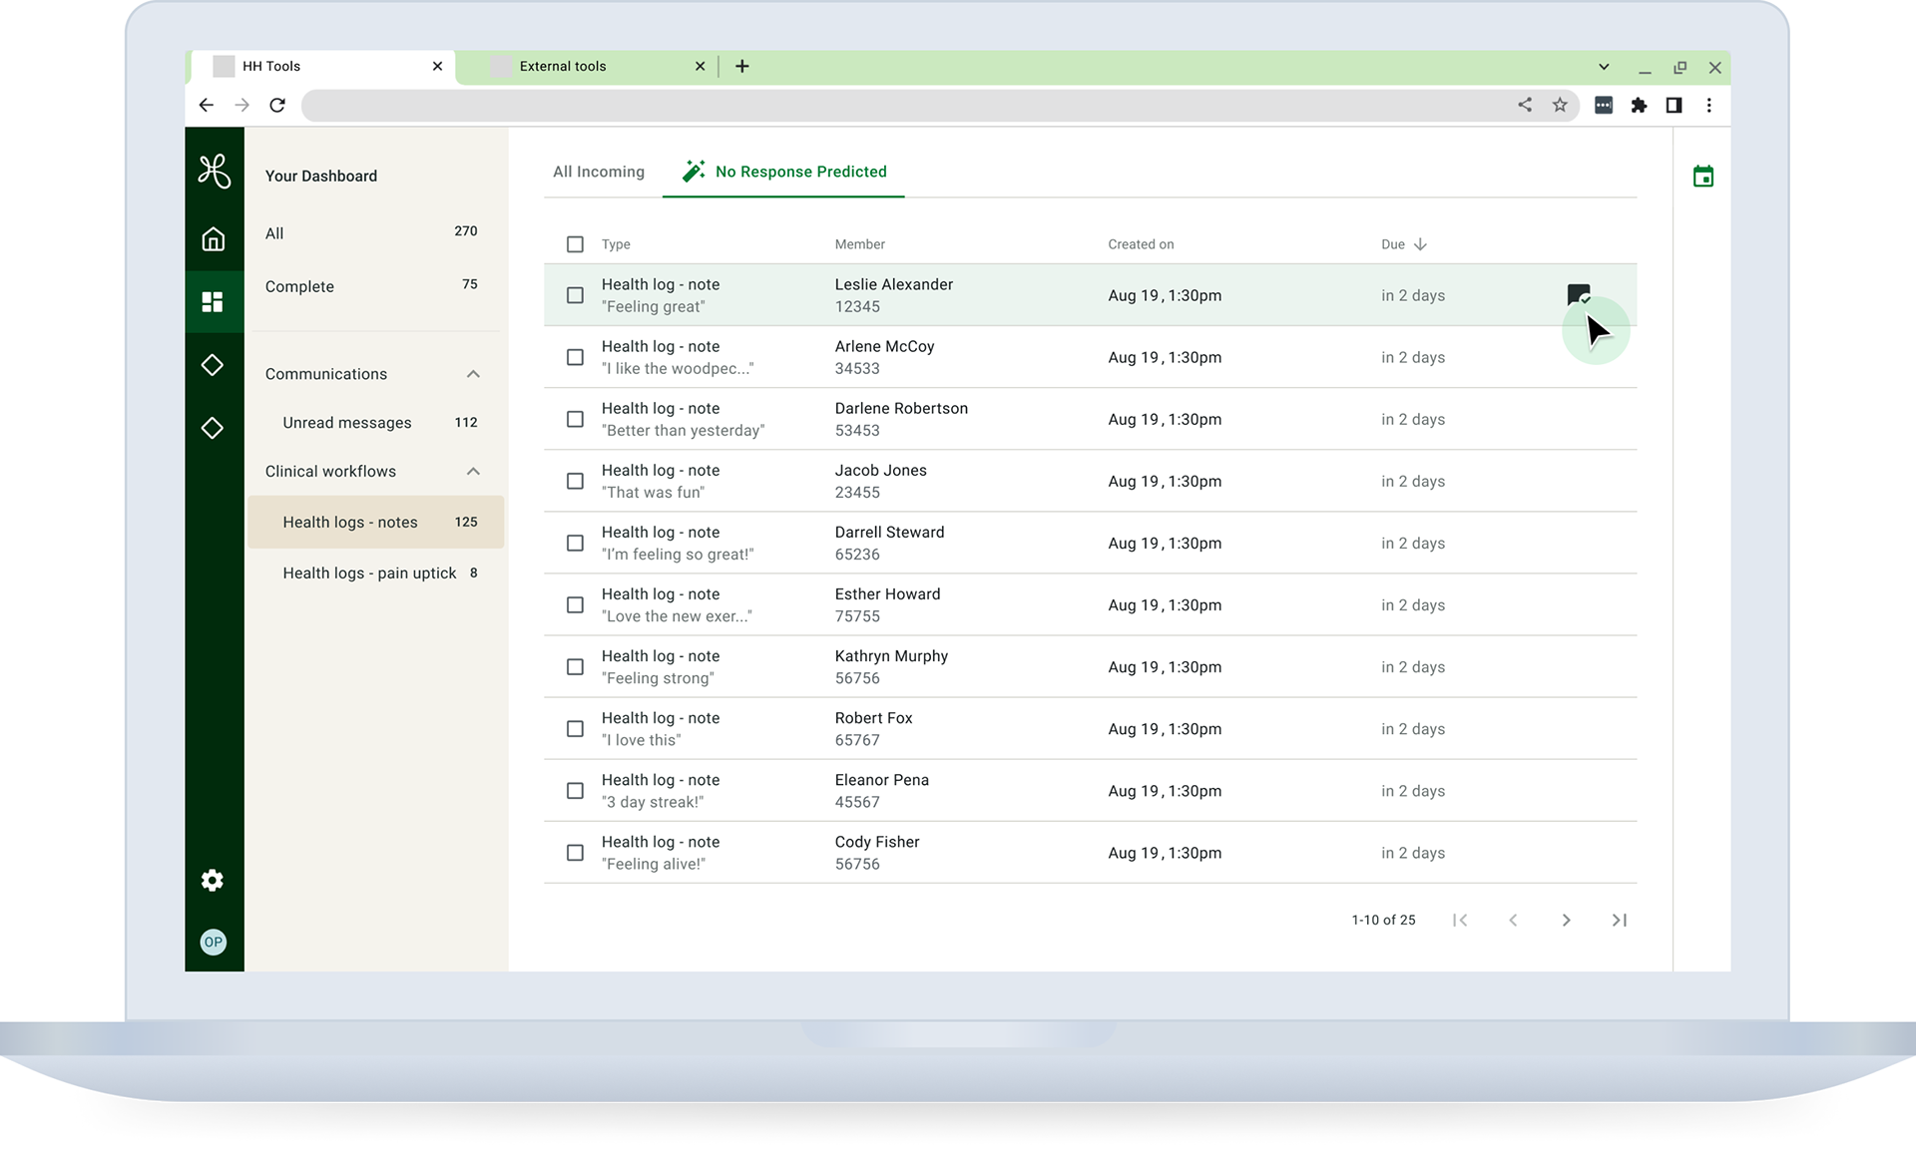Image resolution: width=1916 pixels, height=1149 pixels.
Task: Go back with browser back arrow
Action: tap(207, 105)
